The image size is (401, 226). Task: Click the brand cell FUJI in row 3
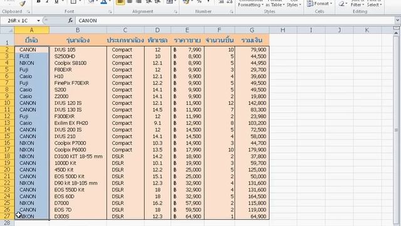pyautogui.click(x=32, y=56)
